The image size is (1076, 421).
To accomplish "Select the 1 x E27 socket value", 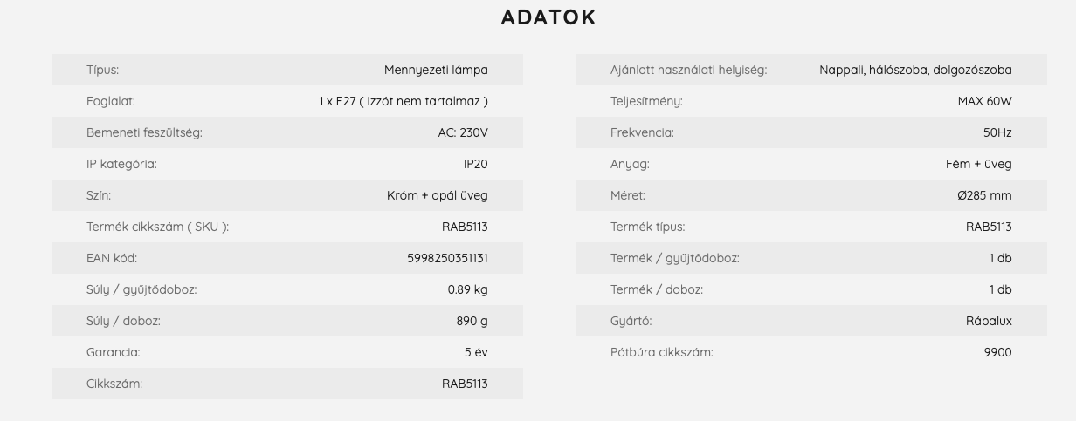I will [403, 101].
